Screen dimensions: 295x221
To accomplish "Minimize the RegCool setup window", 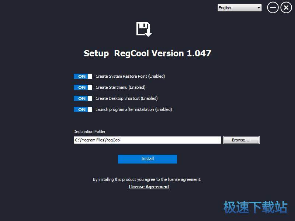I will point(273,8).
